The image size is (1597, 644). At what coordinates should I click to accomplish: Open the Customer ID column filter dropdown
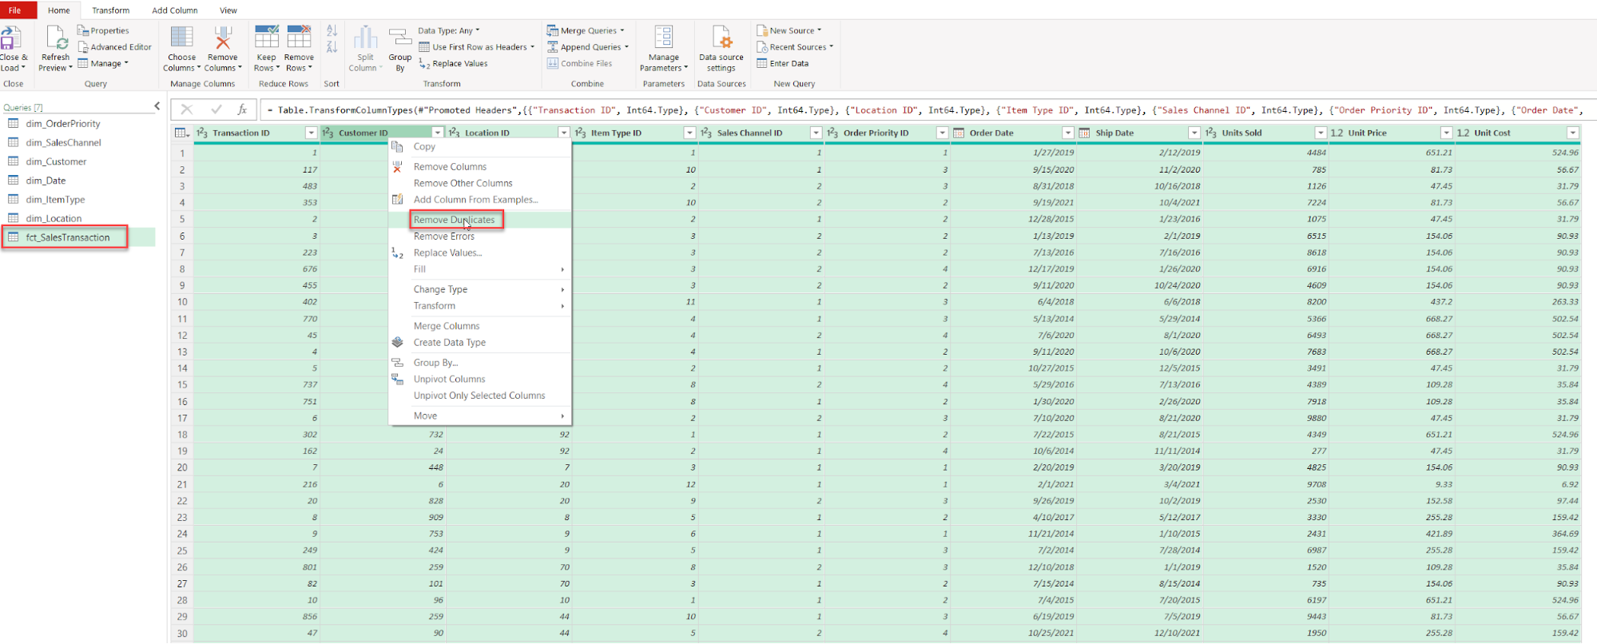[x=437, y=133]
